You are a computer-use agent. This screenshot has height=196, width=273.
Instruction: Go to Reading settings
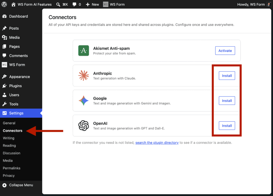(x=9, y=146)
